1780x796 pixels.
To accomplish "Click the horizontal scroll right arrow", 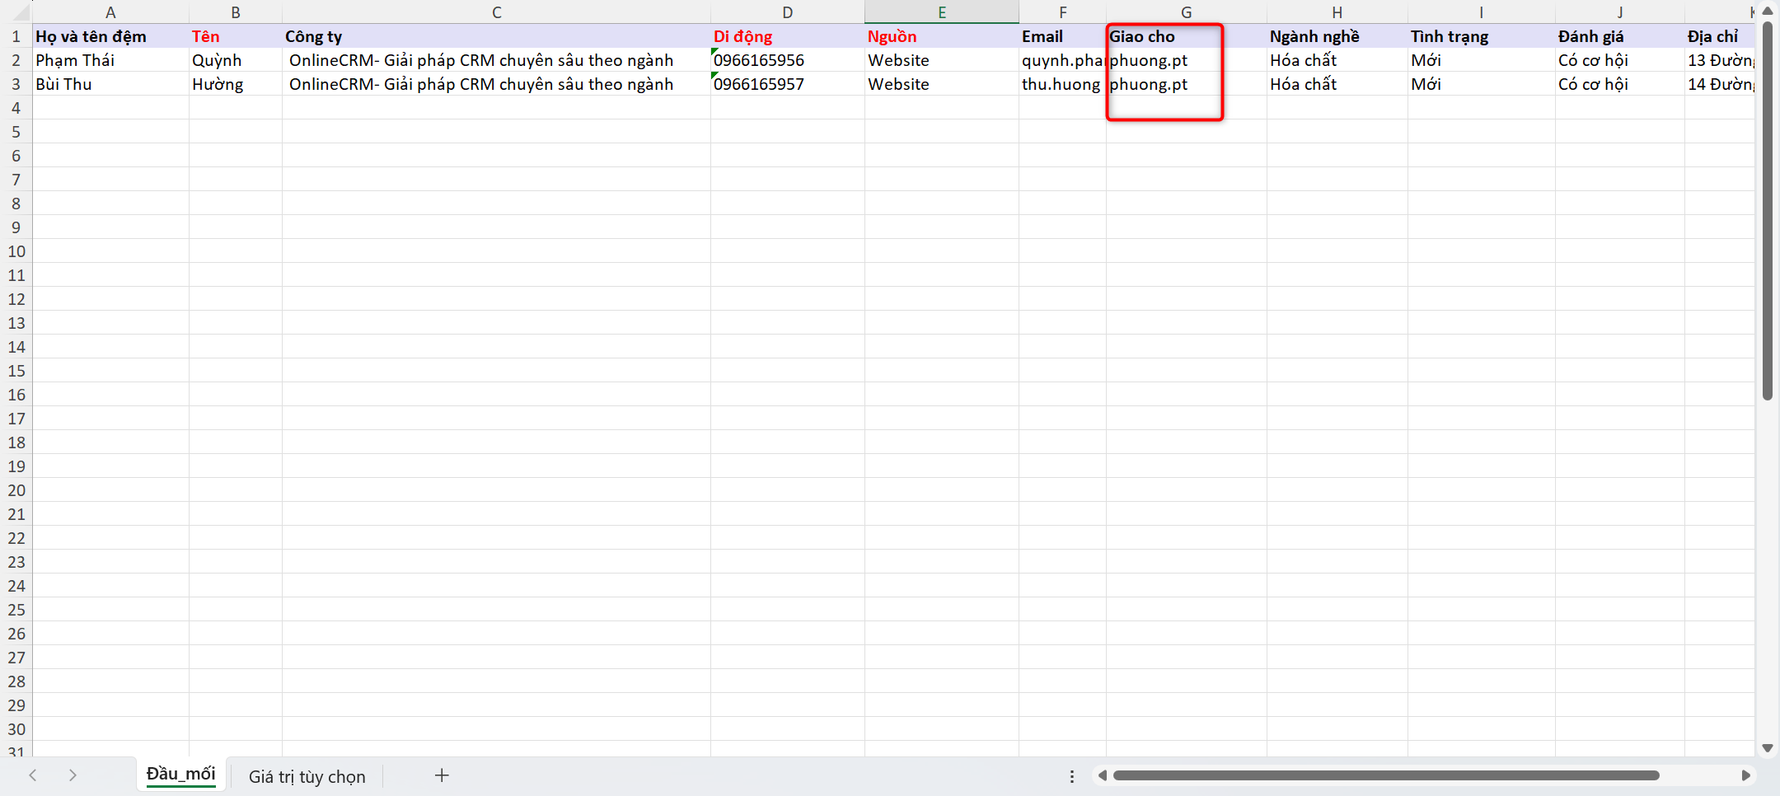I will click(x=1745, y=775).
